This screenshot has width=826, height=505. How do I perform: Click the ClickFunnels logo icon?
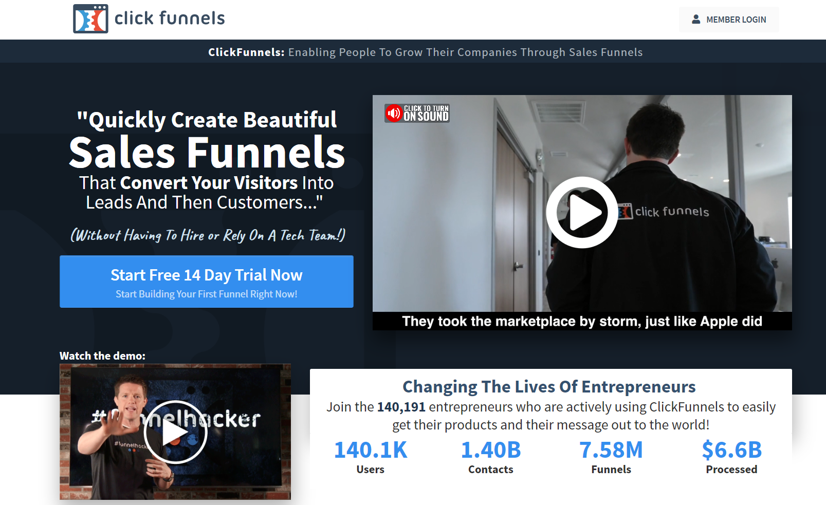pyautogui.click(x=90, y=19)
